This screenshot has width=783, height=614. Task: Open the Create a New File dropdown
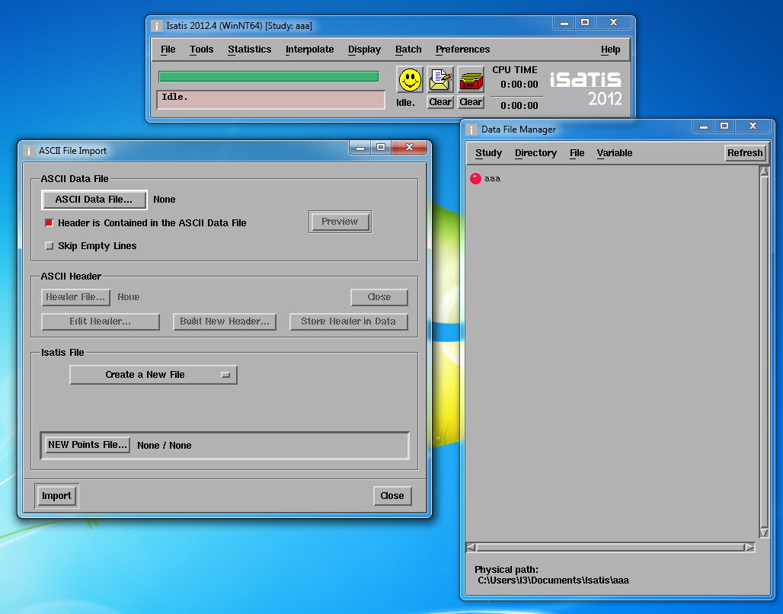pyautogui.click(x=153, y=375)
